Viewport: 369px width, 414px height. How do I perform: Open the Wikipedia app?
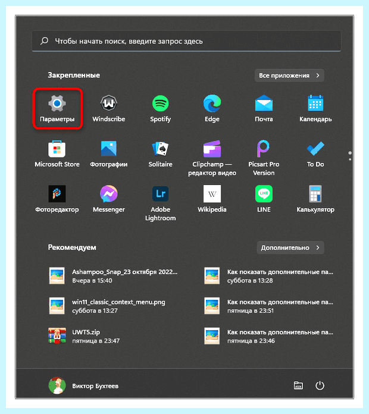click(x=212, y=199)
